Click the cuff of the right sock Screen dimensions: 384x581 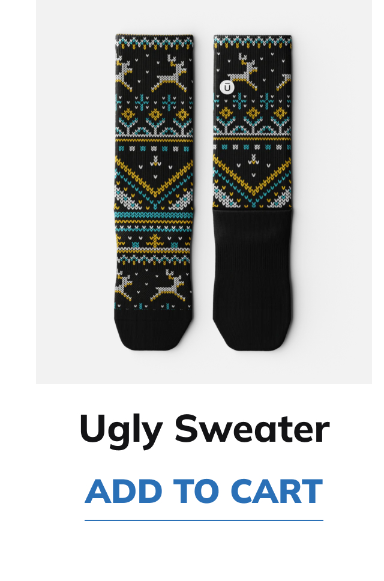pos(253,43)
